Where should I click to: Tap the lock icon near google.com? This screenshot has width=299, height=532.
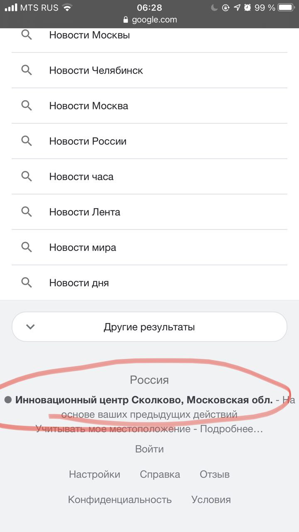126,20
